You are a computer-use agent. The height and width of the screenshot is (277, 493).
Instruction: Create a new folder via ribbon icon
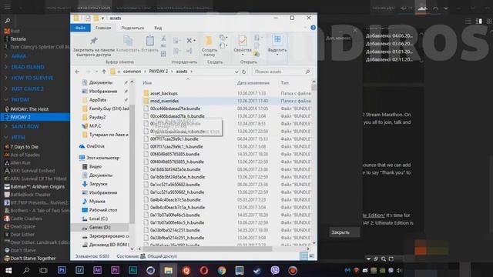(x=209, y=41)
